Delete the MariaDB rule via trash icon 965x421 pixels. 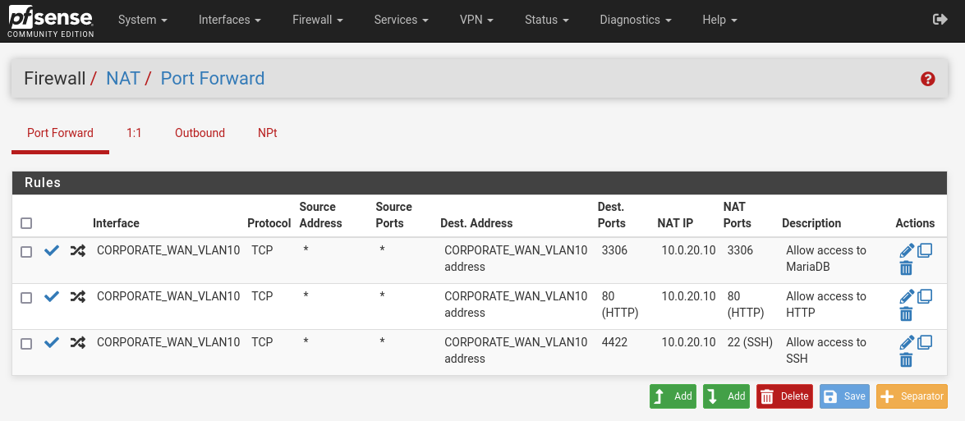(906, 268)
